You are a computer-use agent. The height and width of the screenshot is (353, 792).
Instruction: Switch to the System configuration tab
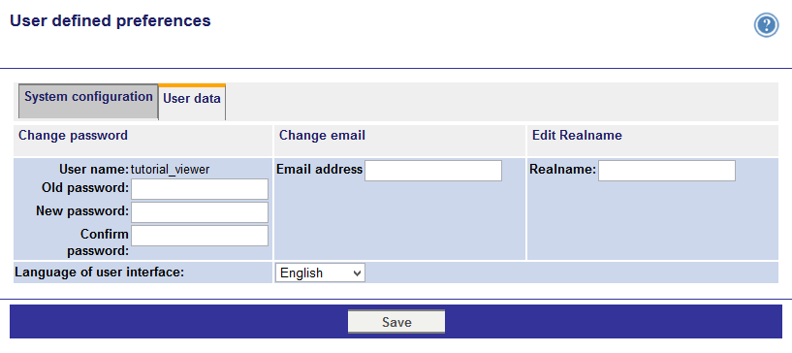tap(88, 102)
